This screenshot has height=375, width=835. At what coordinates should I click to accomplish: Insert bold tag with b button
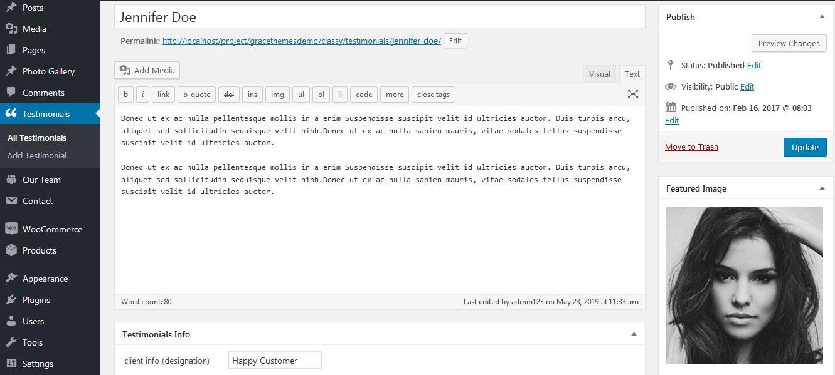coord(125,95)
